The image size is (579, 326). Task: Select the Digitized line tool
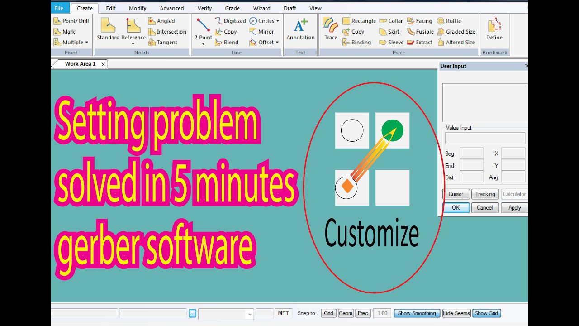(x=231, y=21)
